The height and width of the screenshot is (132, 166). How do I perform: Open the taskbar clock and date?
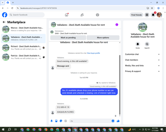tap(155, 129)
